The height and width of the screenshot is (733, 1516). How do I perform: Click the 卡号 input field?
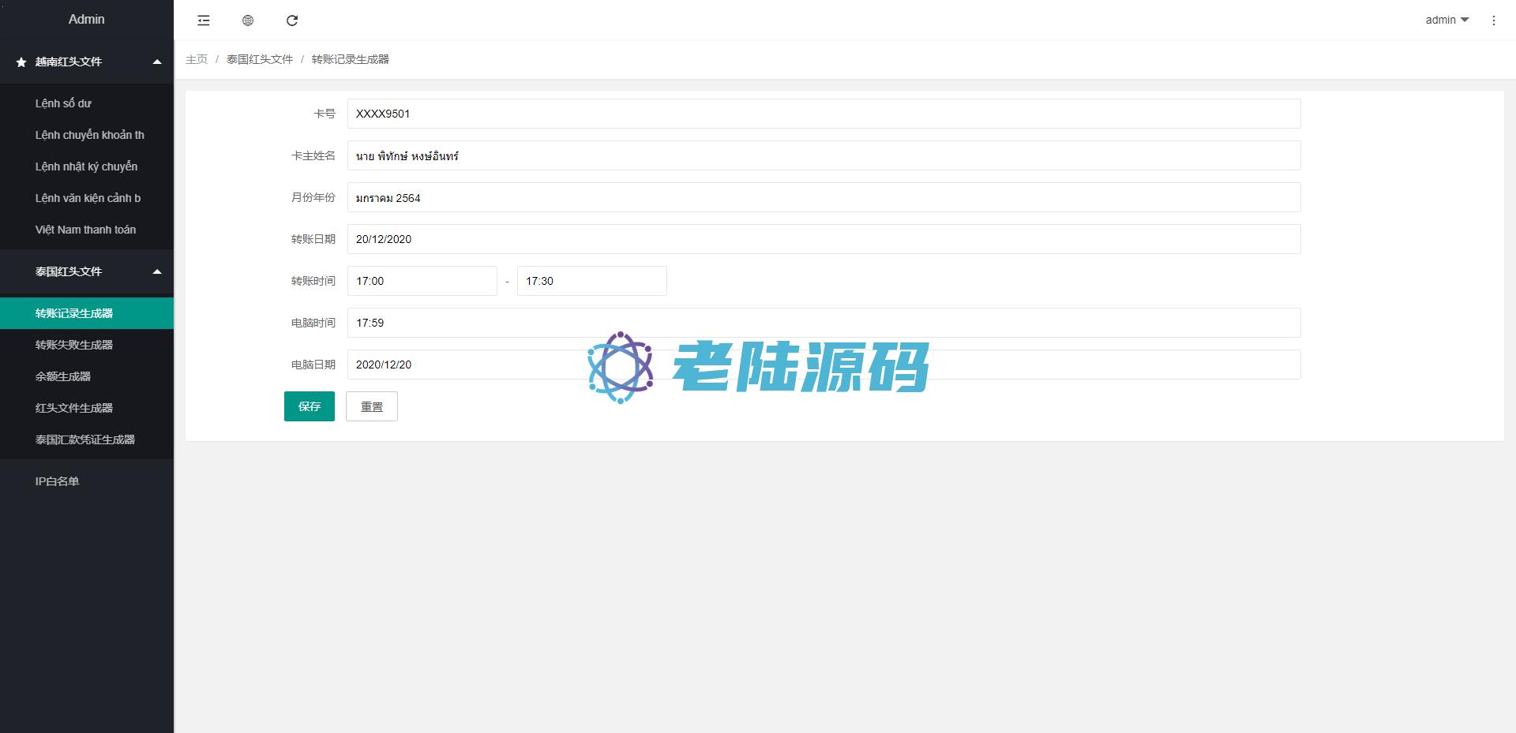823,114
